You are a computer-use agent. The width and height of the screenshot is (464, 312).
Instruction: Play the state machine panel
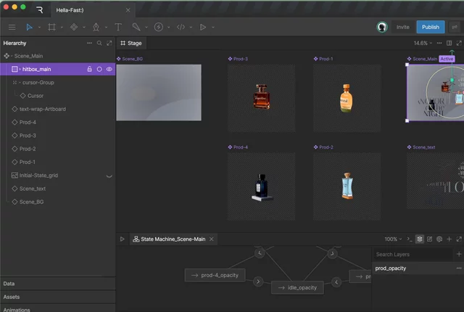123,239
